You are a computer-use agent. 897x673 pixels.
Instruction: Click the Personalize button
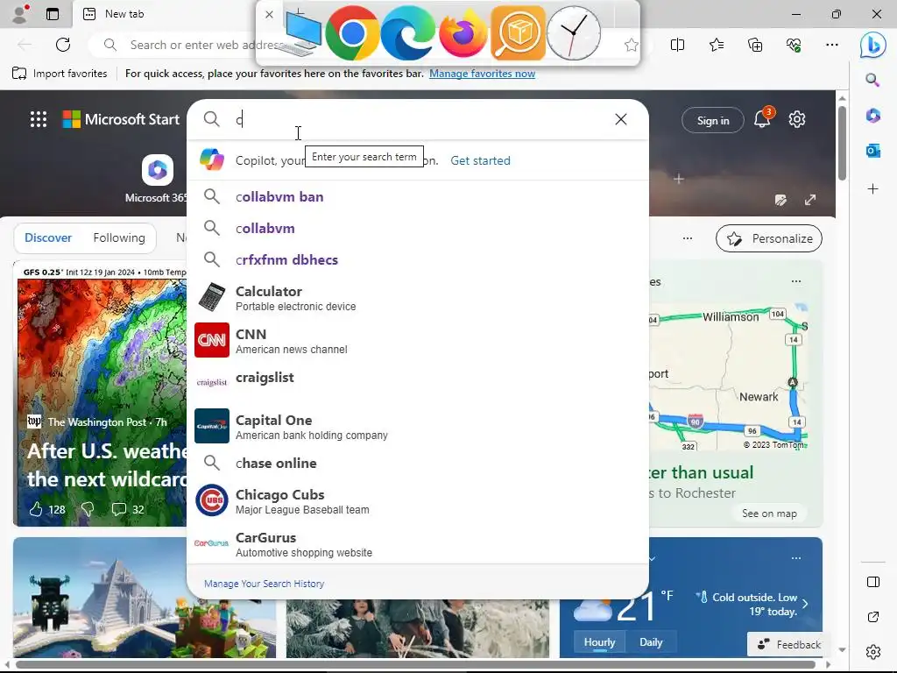pyautogui.click(x=769, y=238)
